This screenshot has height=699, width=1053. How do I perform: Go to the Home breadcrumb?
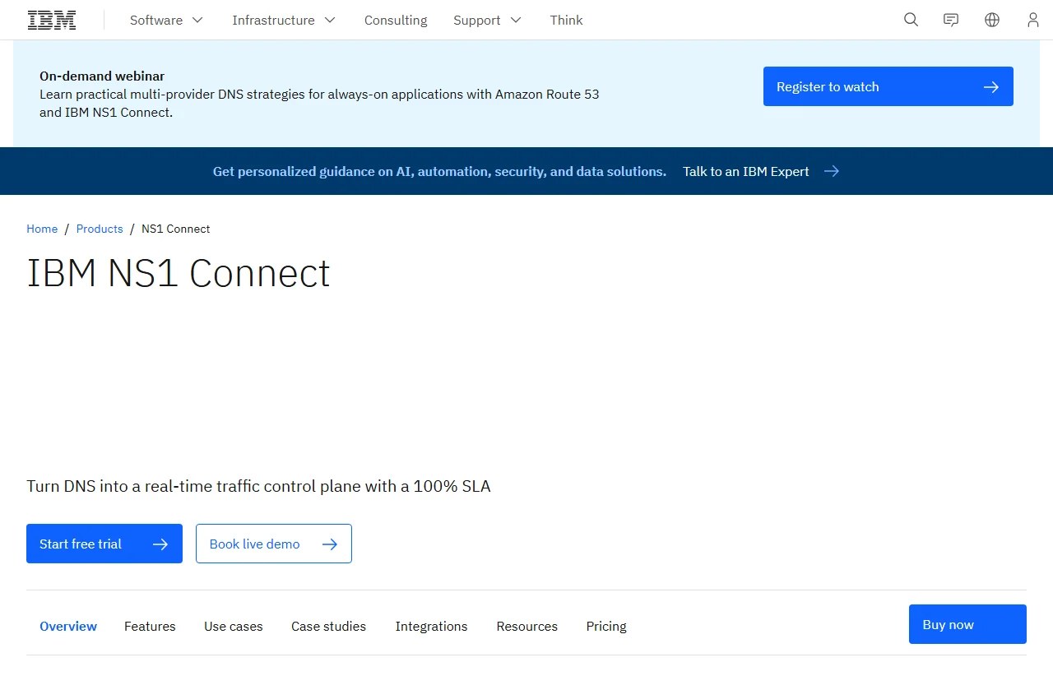click(42, 229)
